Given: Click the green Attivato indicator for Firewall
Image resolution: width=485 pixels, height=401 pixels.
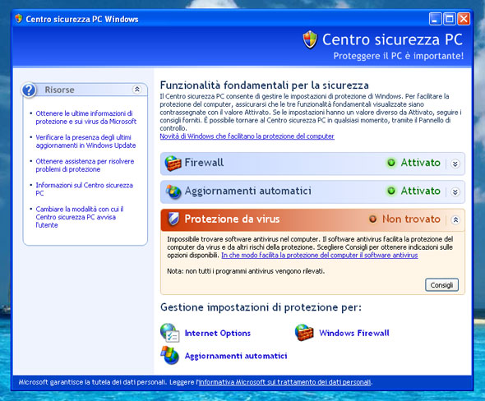Looking at the screenshot, I should [x=391, y=163].
